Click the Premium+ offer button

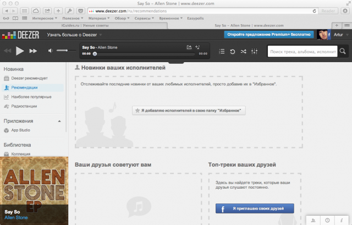[269, 35]
